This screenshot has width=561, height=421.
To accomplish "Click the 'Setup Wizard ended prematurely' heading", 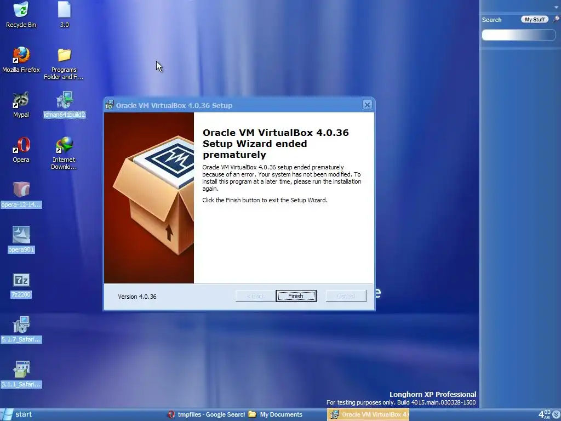I will [276, 144].
